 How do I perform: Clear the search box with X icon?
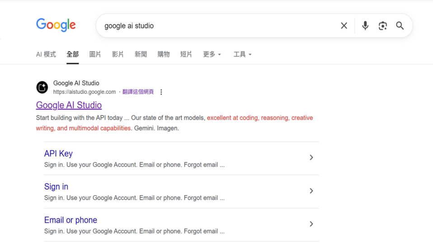[344, 26]
